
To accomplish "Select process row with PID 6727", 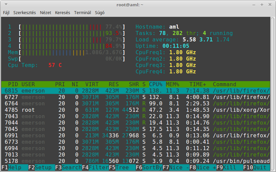I will (136, 97).
